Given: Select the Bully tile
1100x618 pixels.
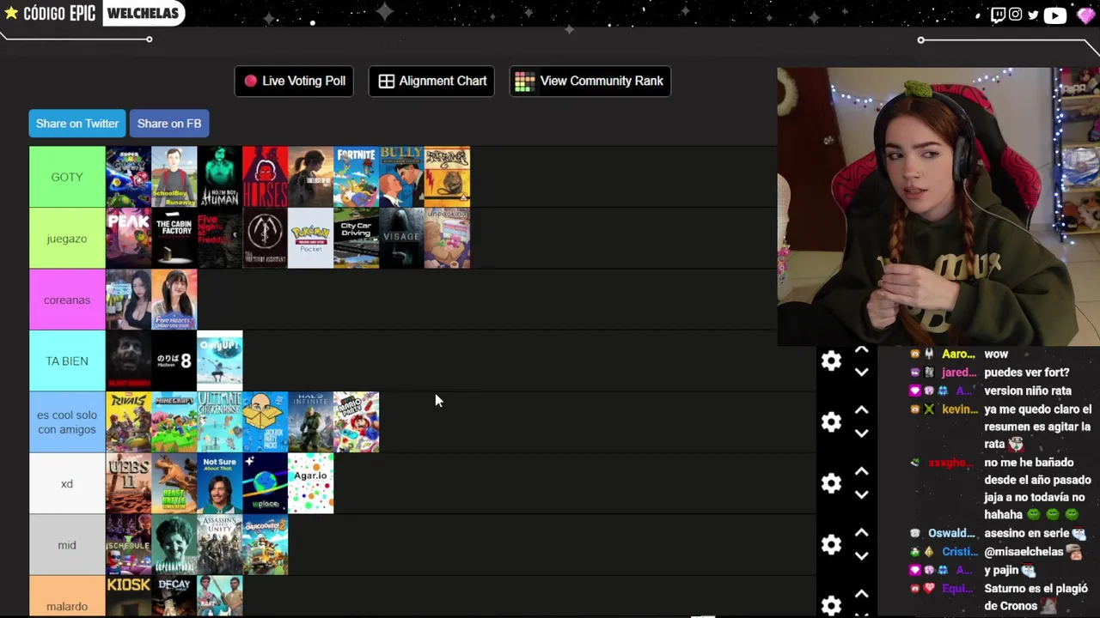Looking at the screenshot, I should tap(401, 177).
